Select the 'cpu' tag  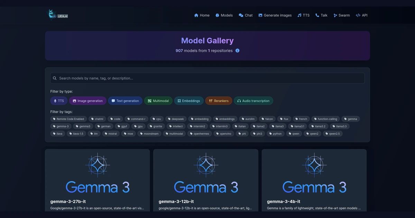[157, 119]
